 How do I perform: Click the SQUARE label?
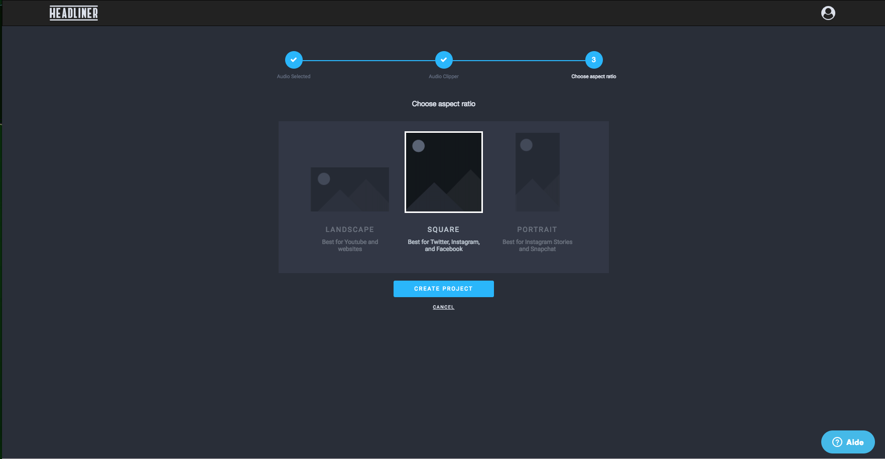444,229
